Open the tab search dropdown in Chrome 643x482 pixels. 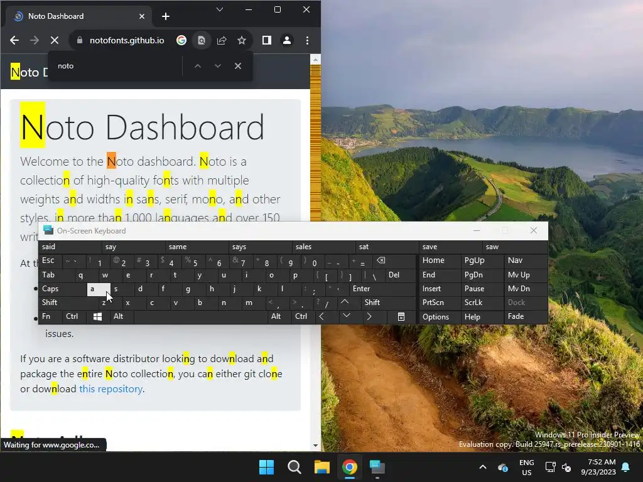click(220, 9)
